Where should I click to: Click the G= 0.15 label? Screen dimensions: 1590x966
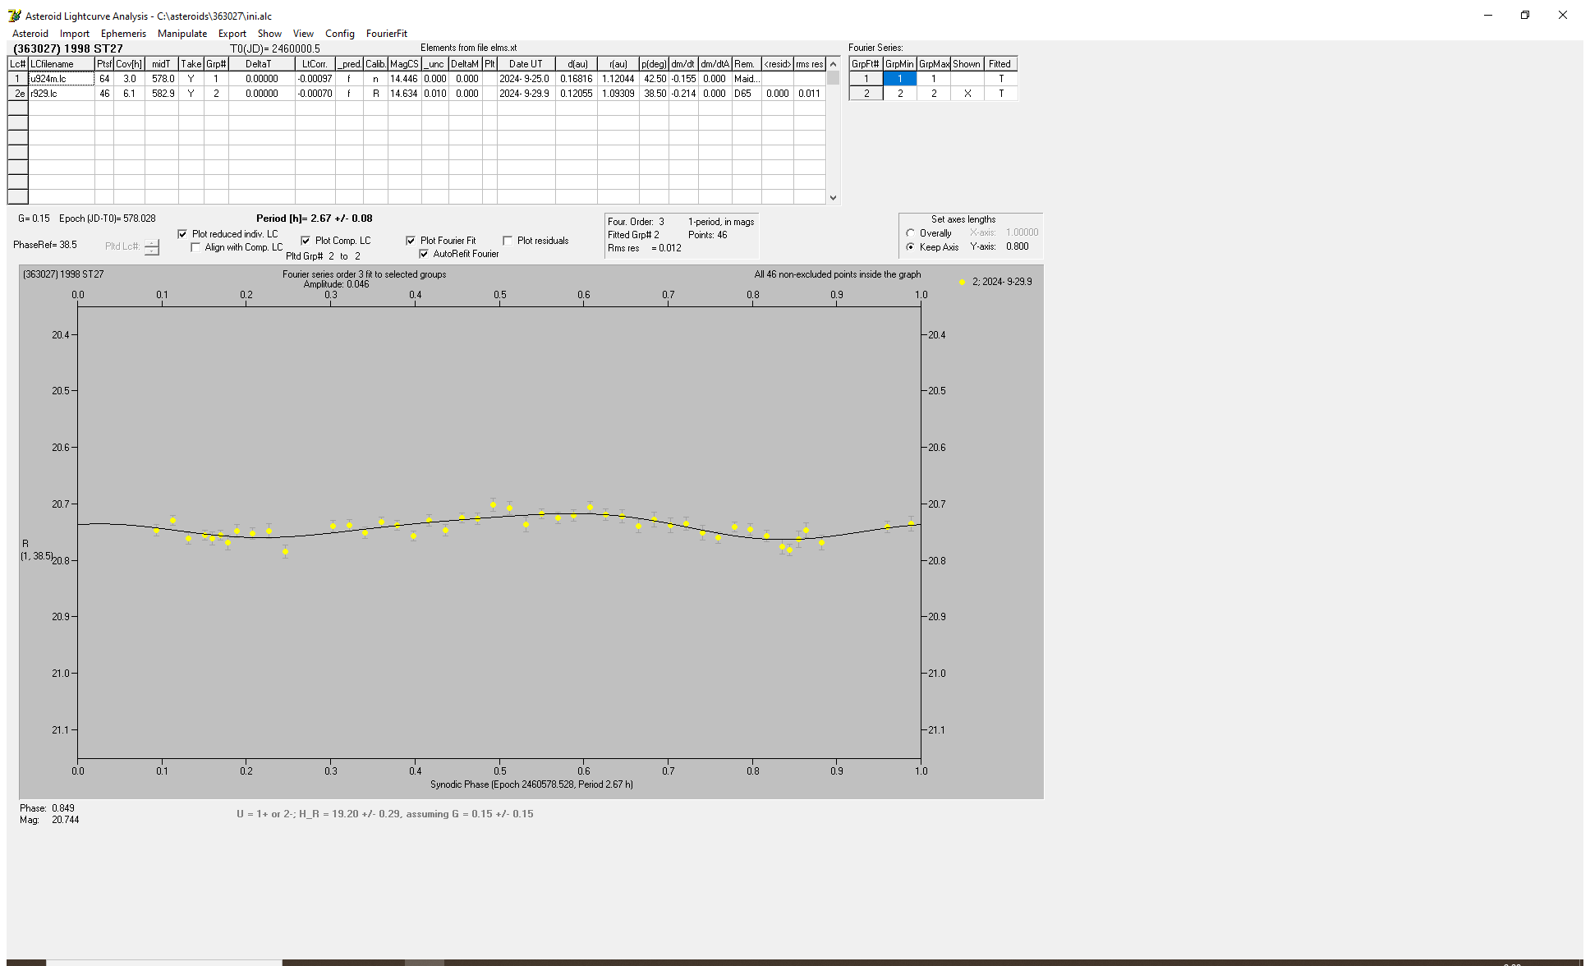click(x=34, y=218)
